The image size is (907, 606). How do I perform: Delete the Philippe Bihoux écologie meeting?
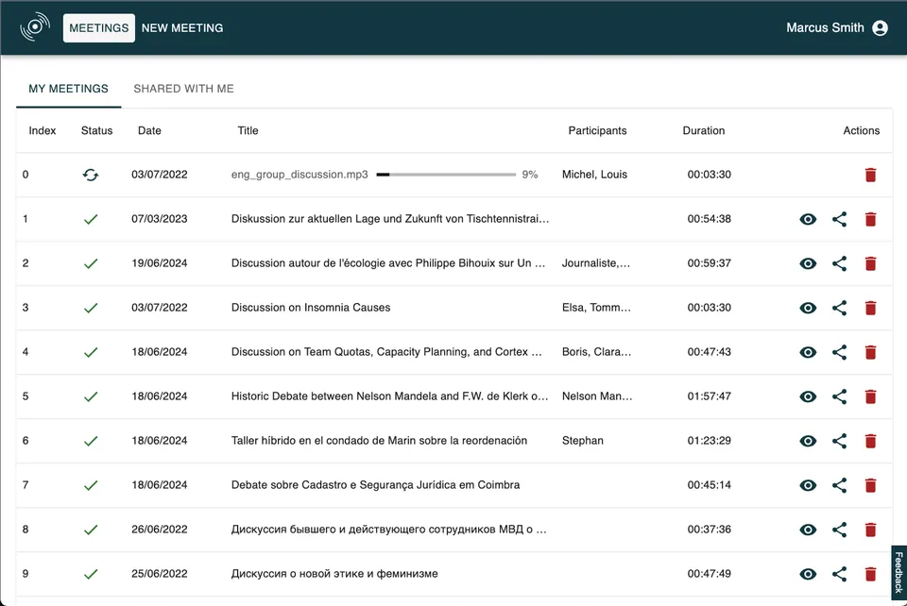click(x=870, y=263)
